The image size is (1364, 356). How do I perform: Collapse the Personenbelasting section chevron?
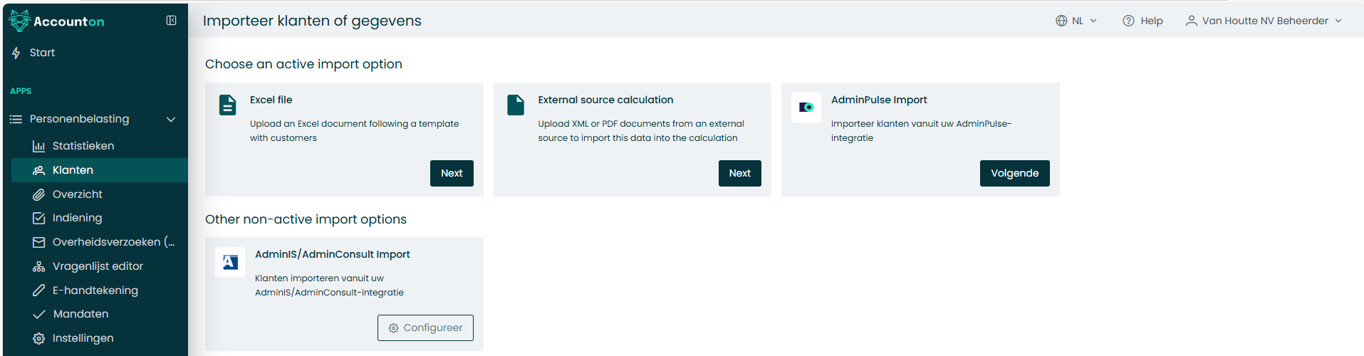[x=171, y=119]
